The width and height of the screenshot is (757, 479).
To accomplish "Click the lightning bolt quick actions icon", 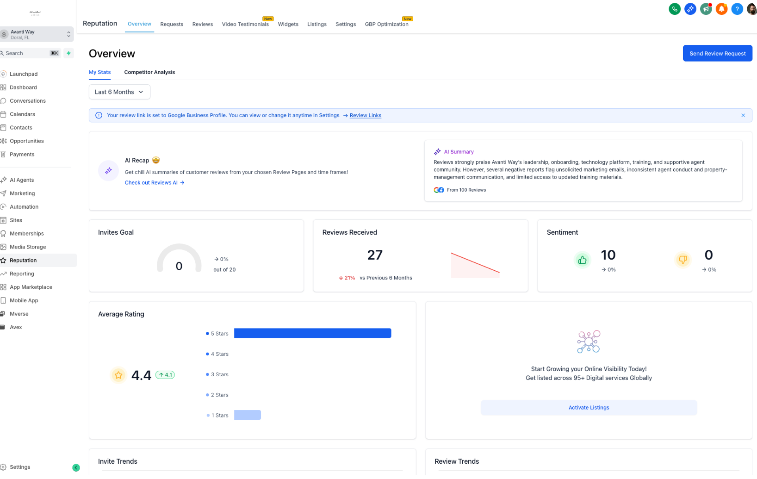I will pos(68,53).
